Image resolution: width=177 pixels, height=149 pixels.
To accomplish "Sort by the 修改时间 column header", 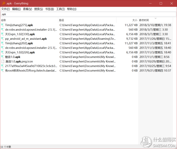I will (155, 20).
